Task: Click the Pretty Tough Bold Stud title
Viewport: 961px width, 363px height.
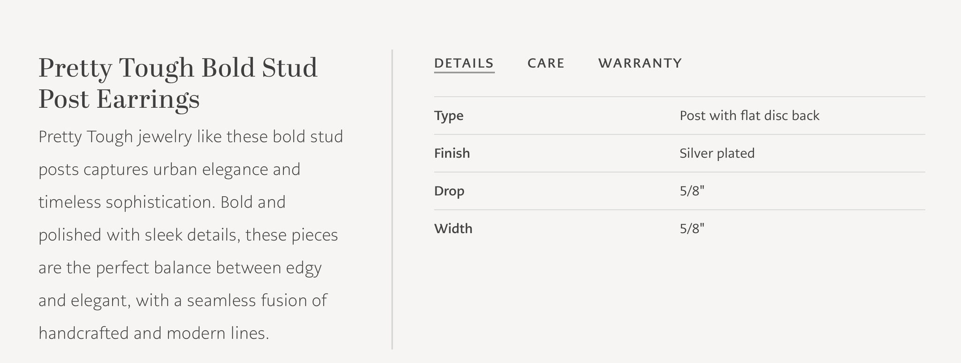Action: pyautogui.click(x=178, y=83)
